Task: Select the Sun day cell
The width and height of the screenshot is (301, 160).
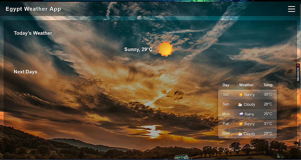Action: (x=226, y=104)
